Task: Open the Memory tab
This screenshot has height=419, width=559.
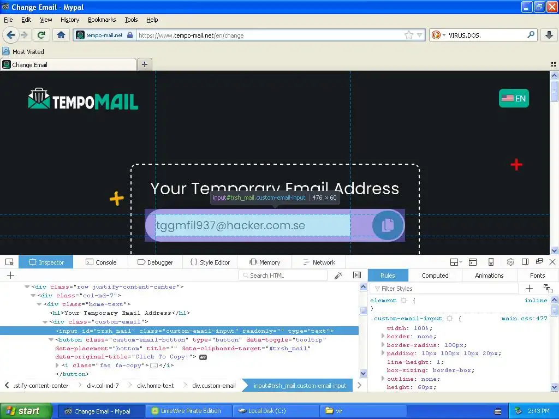Action: pos(265,262)
